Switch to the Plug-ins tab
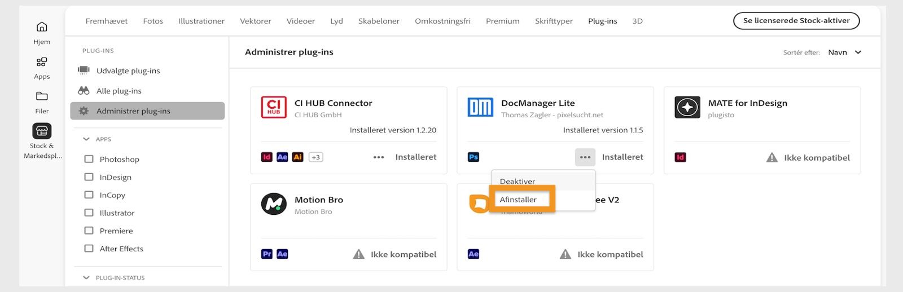903x292 pixels. click(603, 21)
